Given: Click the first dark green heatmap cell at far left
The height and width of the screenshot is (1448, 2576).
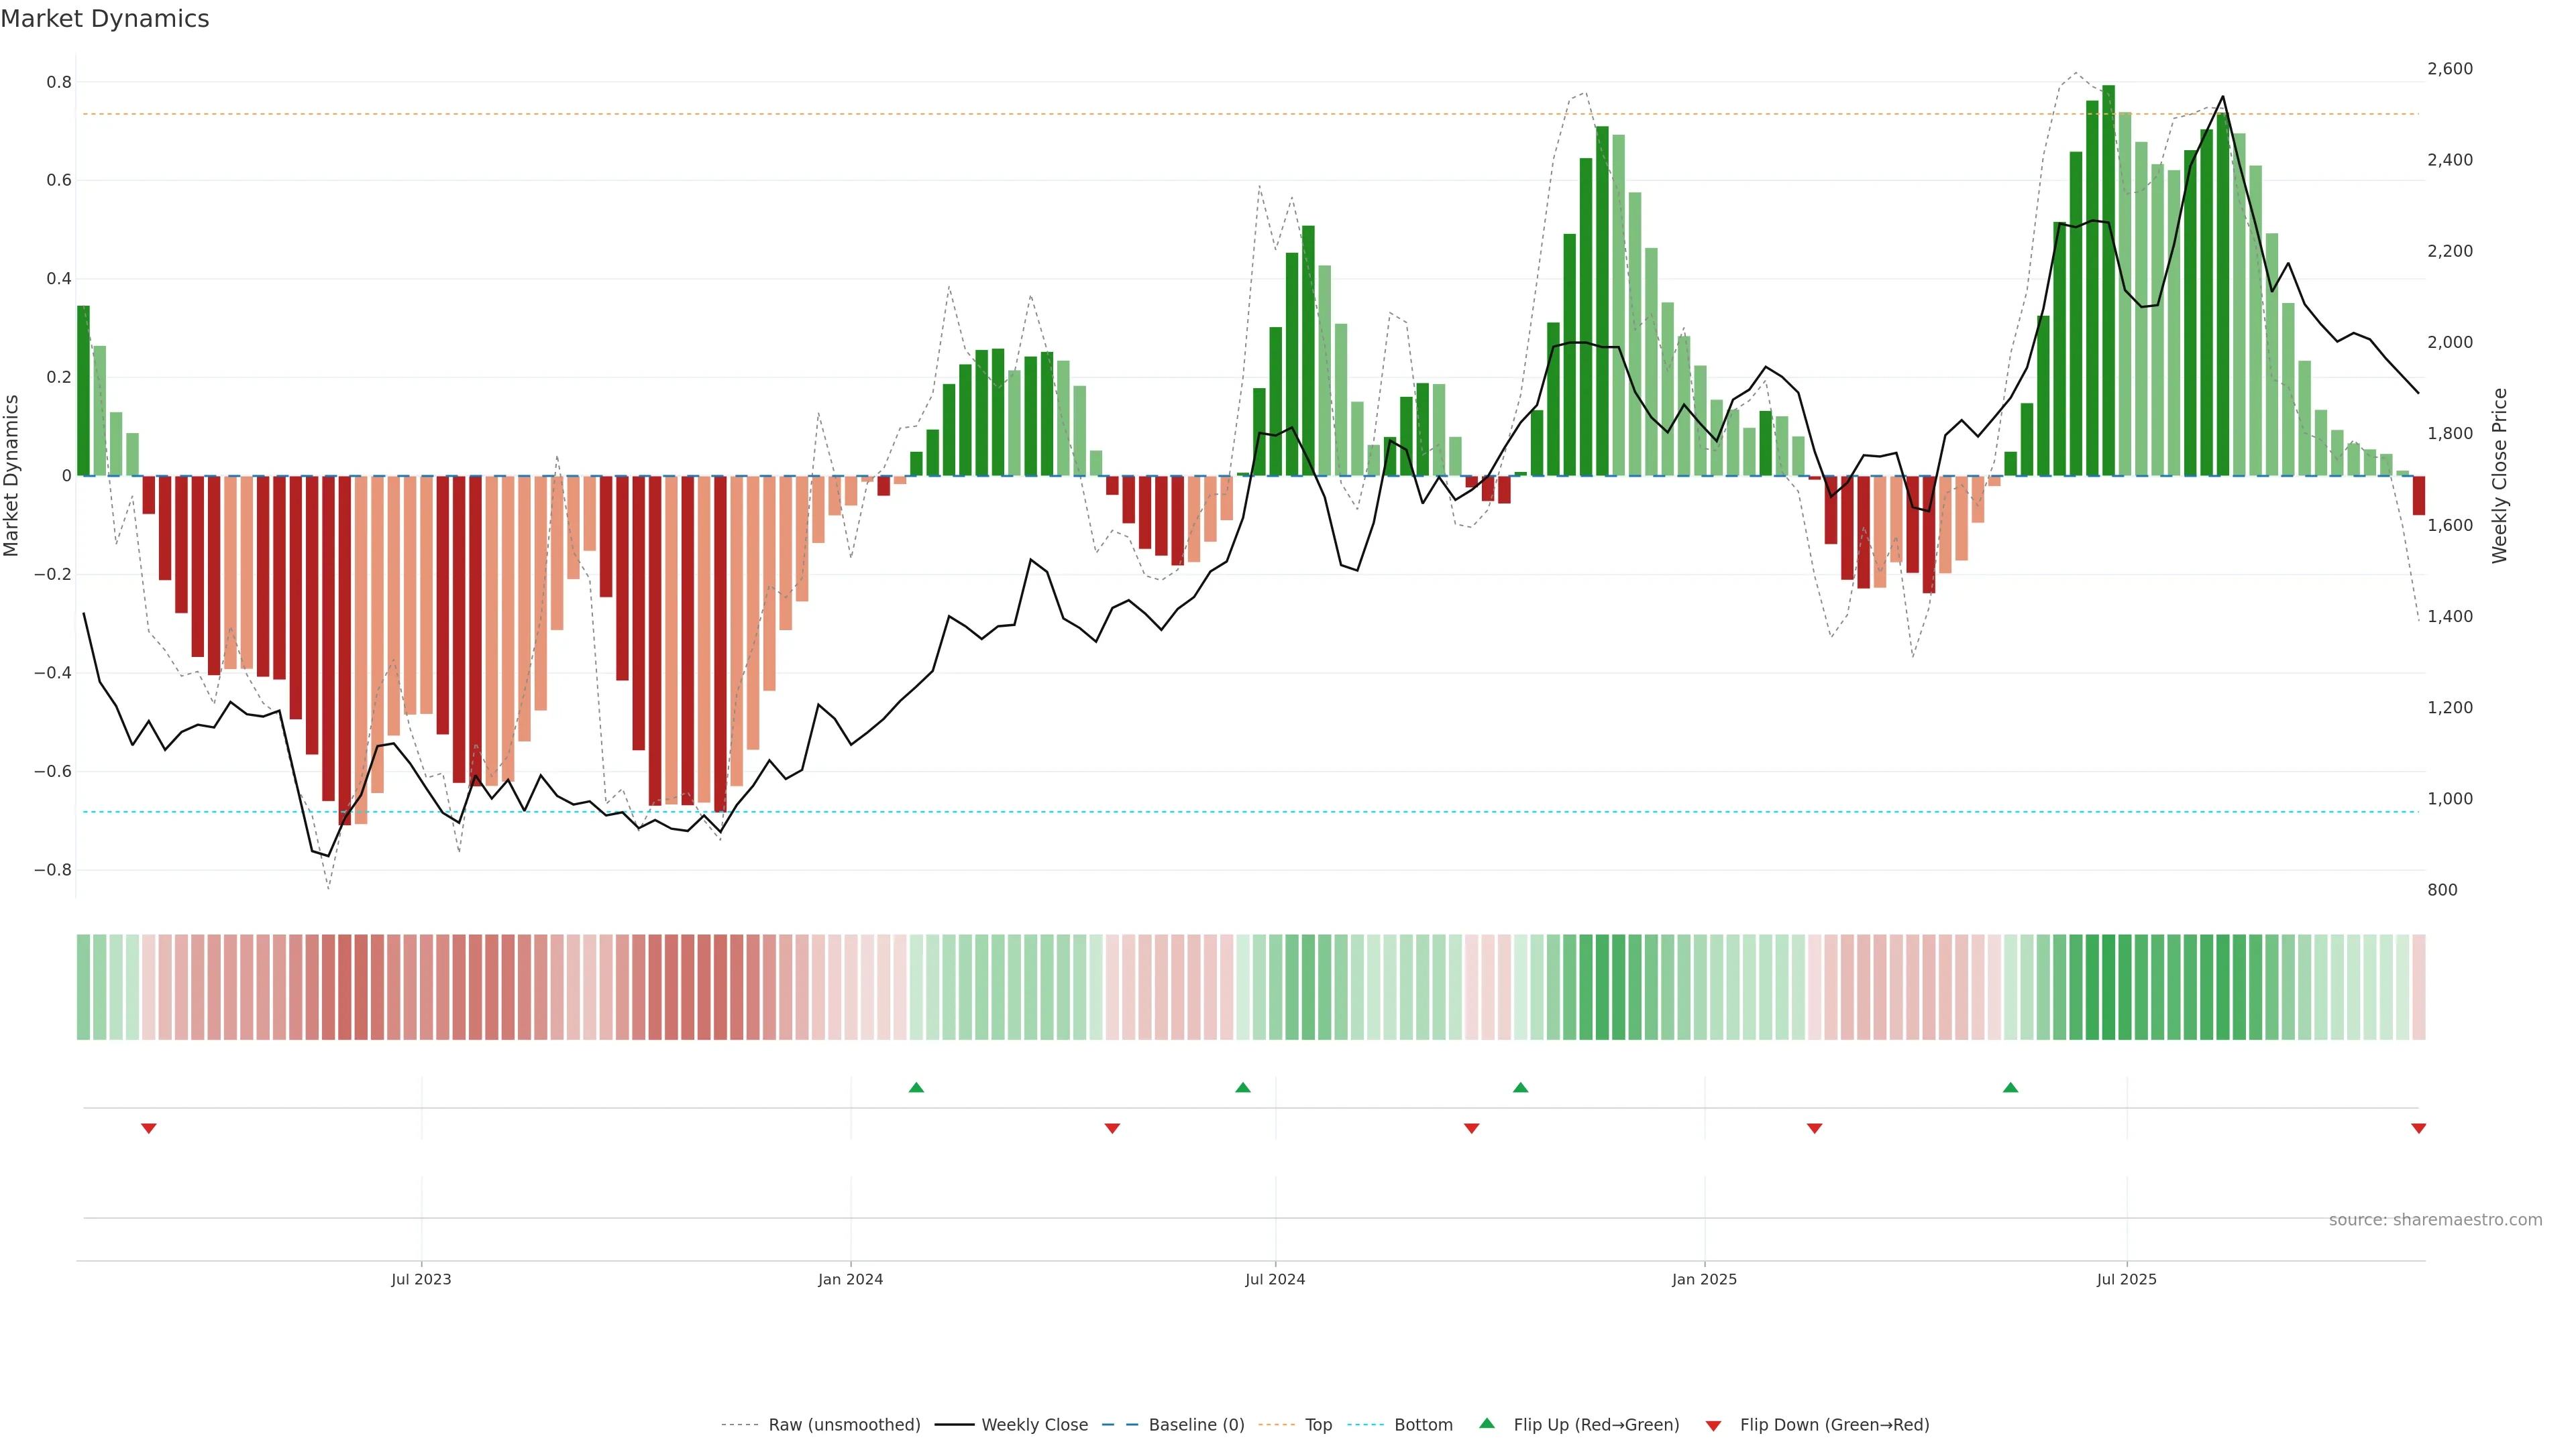Looking at the screenshot, I should [83, 986].
